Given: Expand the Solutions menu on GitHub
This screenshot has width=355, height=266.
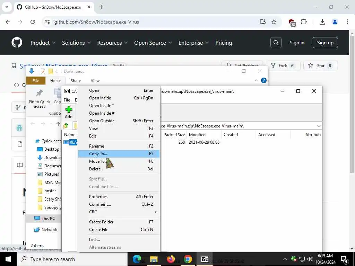Looking at the screenshot, I should (x=76, y=43).
